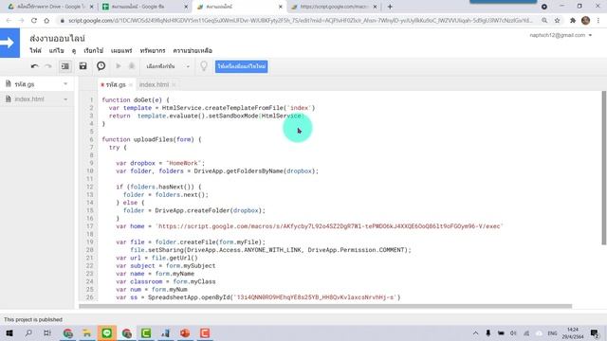The width and height of the screenshot is (607, 341).
Task: Rename project title ส่งงานออนไลน์
Action: coord(57,38)
